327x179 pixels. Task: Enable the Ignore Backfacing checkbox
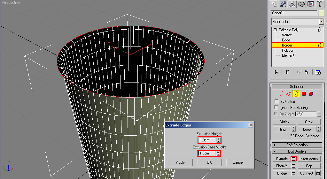coord(276,107)
